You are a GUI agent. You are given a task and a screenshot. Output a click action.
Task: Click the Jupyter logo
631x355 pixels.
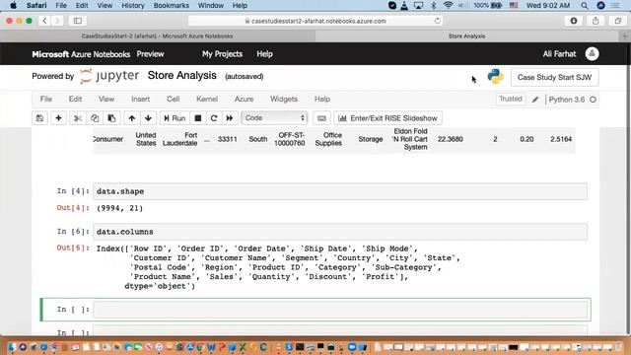click(x=109, y=76)
